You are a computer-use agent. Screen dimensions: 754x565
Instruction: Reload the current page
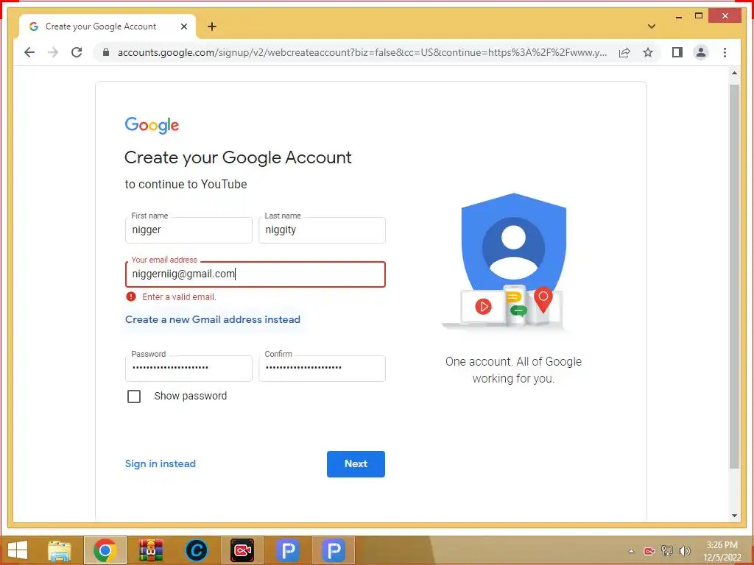[77, 52]
